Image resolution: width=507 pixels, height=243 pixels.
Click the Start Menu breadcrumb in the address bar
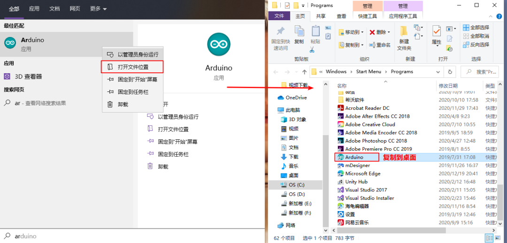tap(369, 72)
